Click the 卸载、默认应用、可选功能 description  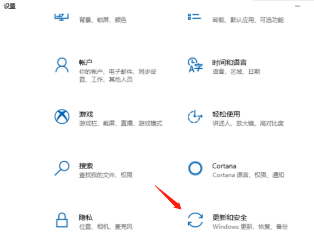tap(248, 20)
